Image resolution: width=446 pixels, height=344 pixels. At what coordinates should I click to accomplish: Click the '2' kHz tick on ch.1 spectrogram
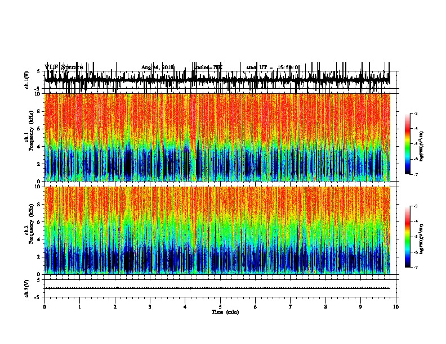(39, 164)
